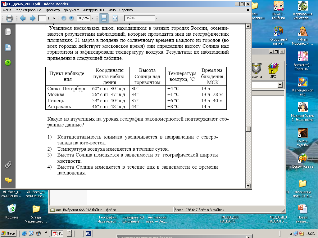Open the Калейдоскоп игр desktop shortcut
Screen dimensions: 318x238
coord(302,86)
